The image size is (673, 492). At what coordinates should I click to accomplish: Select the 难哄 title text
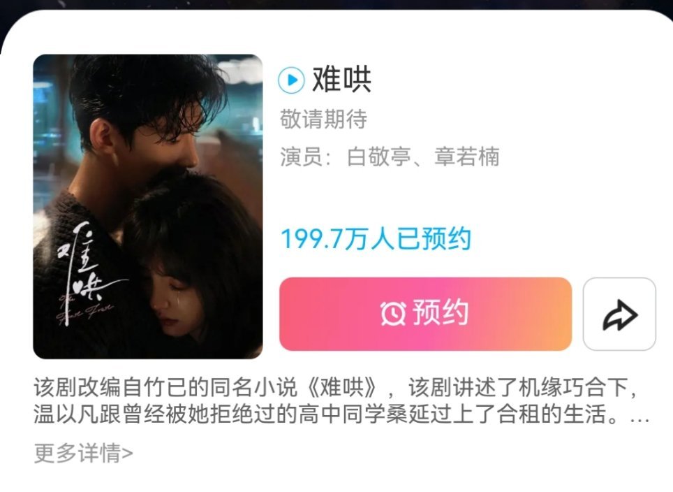pyautogui.click(x=341, y=80)
